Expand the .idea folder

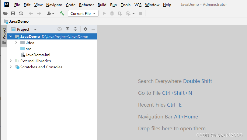tap(16, 43)
